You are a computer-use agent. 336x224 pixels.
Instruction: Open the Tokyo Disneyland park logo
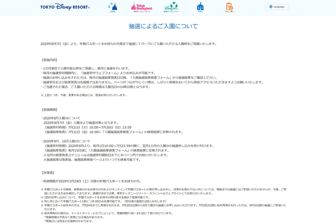[x=142, y=8]
